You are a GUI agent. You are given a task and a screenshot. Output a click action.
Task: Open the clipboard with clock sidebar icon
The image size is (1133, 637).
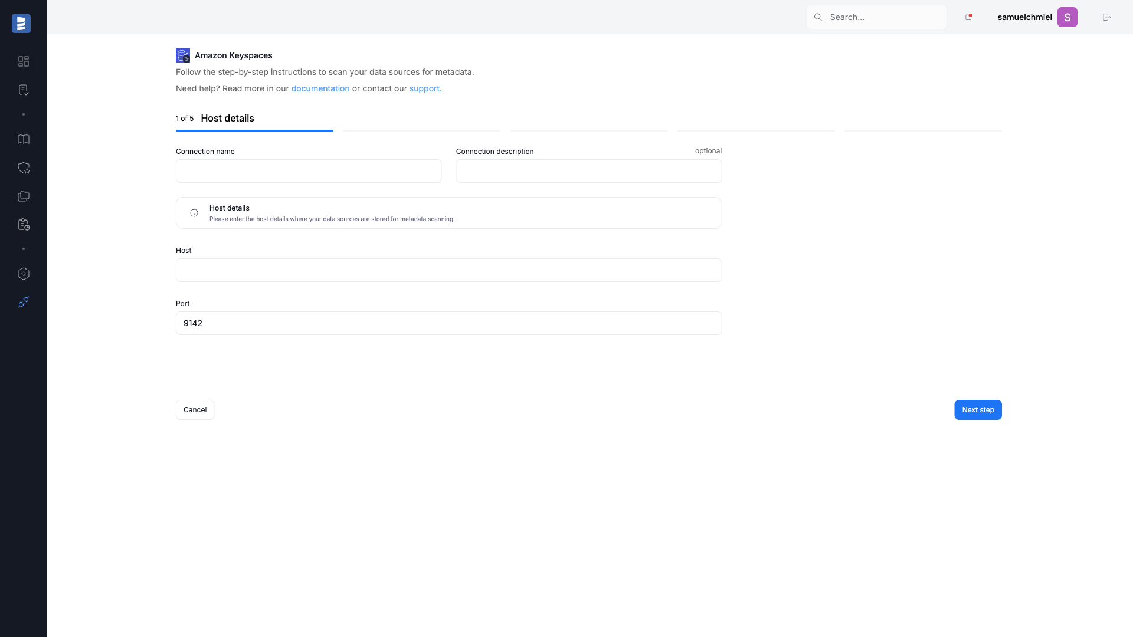[x=24, y=224]
